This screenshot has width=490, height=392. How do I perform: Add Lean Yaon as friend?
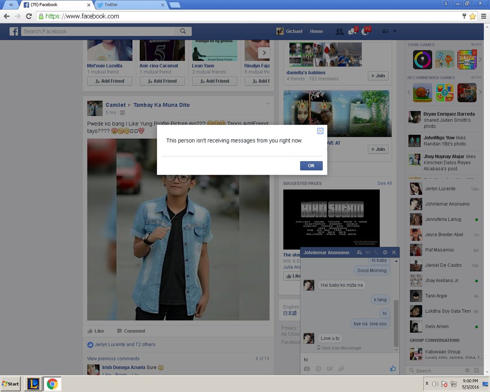214,81
